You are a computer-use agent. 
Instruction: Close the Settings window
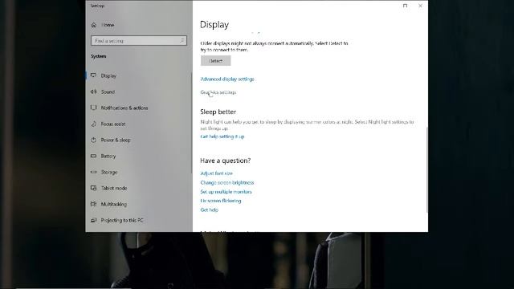[420, 6]
